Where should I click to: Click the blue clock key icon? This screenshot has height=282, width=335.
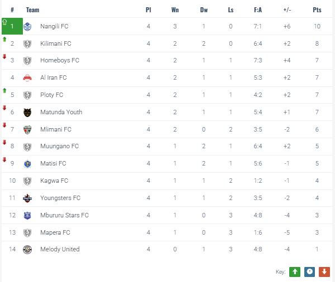tap(310, 271)
